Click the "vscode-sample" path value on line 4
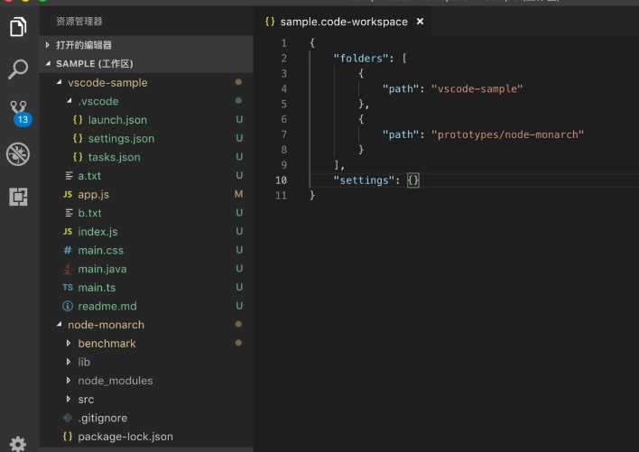Screen dimensions: 639x452 (x=477, y=88)
